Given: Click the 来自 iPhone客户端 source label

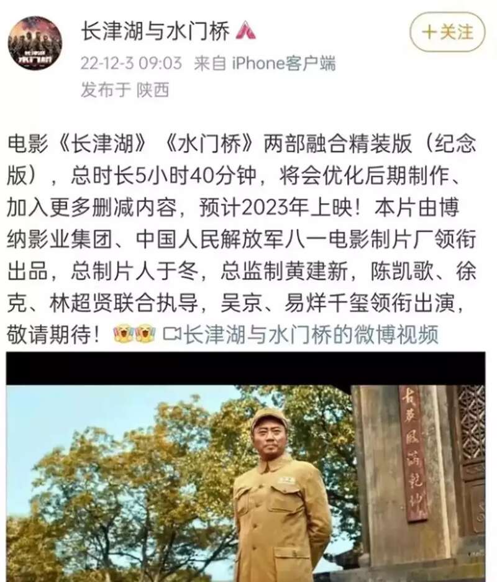Looking at the screenshot, I should click(x=265, y=63).
